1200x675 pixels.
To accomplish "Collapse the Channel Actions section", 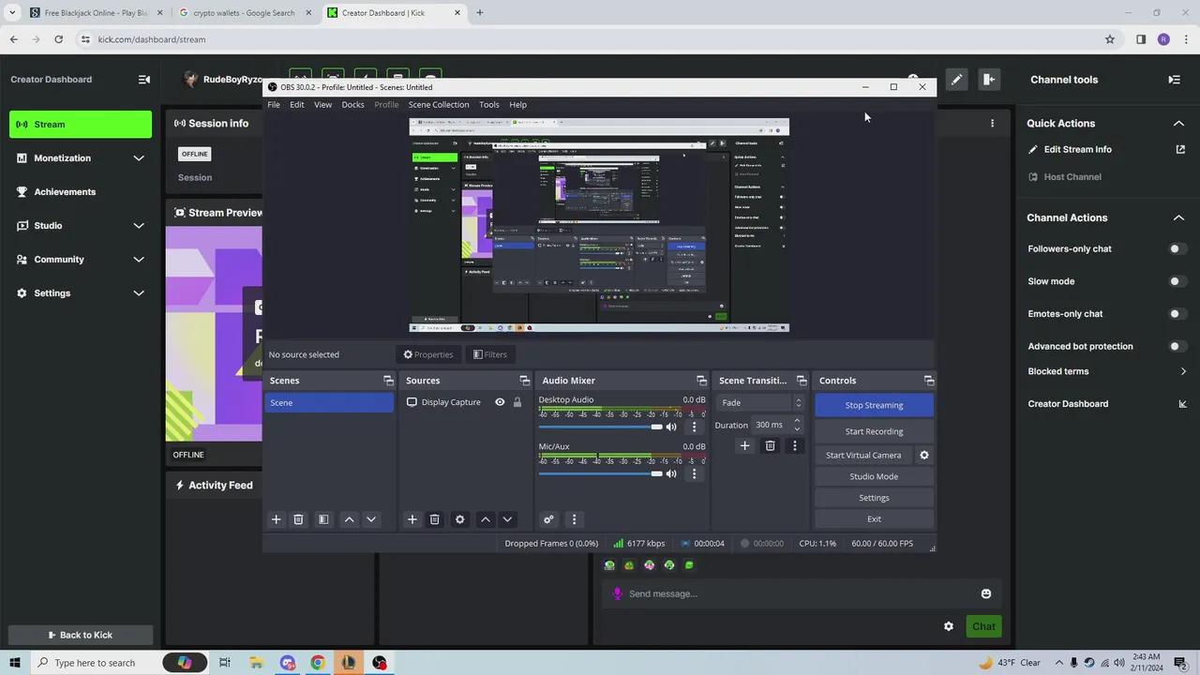I will pyautogui.click(x=1178, y=217).
